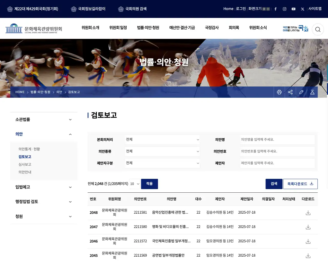Download file for bill 2211580
The image size is (328, 262).
(x=308, y=227)
